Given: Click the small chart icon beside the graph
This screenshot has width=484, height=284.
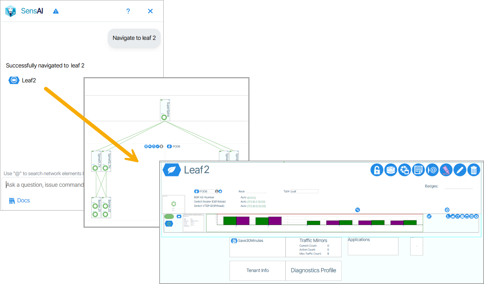Looking at the screenshot, I should coord(429,216).
